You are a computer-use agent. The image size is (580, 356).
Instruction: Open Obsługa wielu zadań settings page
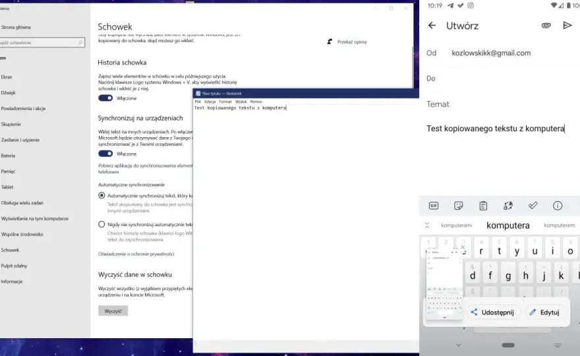[22, 203]
